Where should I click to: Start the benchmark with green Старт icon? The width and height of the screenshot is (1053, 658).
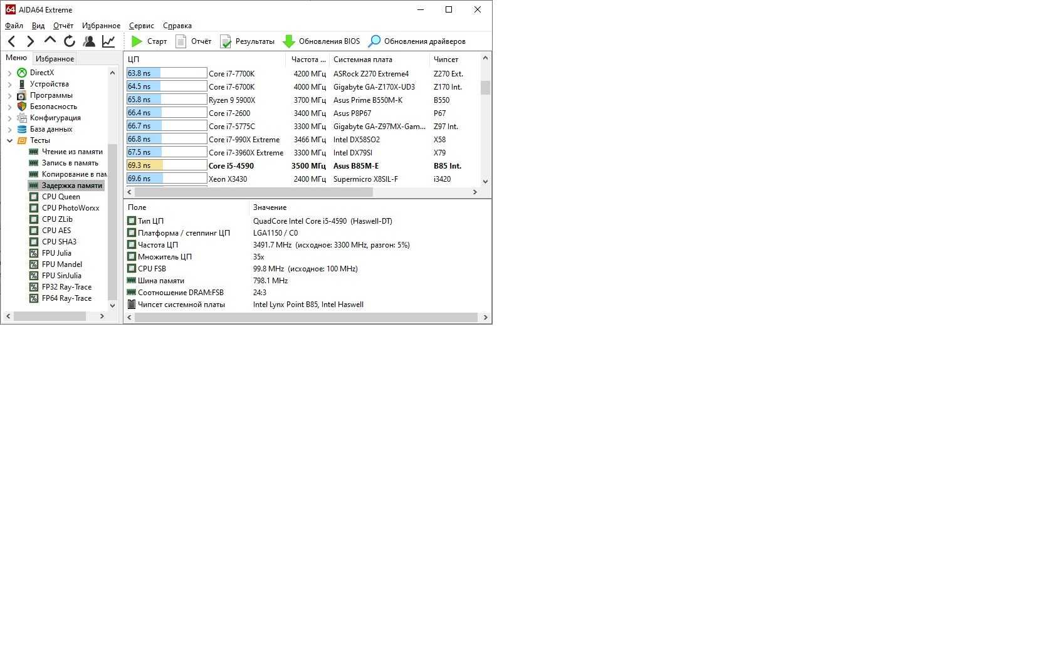click(x=149, y=41)
